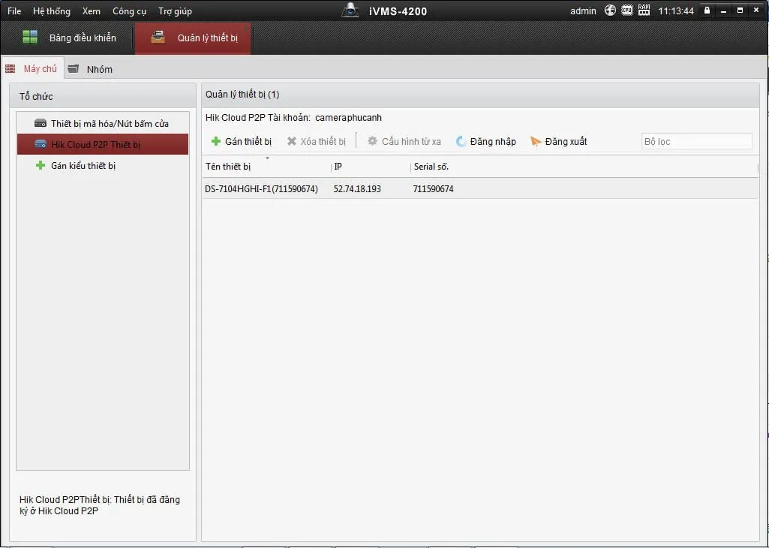
Task: Switch to the Nhóm group tab
Action: click(90, 69)
